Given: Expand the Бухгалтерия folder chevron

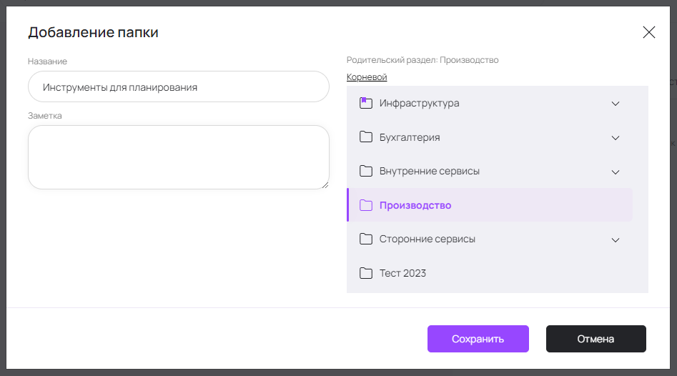Looking at the screenshot, I should [616, 137].
